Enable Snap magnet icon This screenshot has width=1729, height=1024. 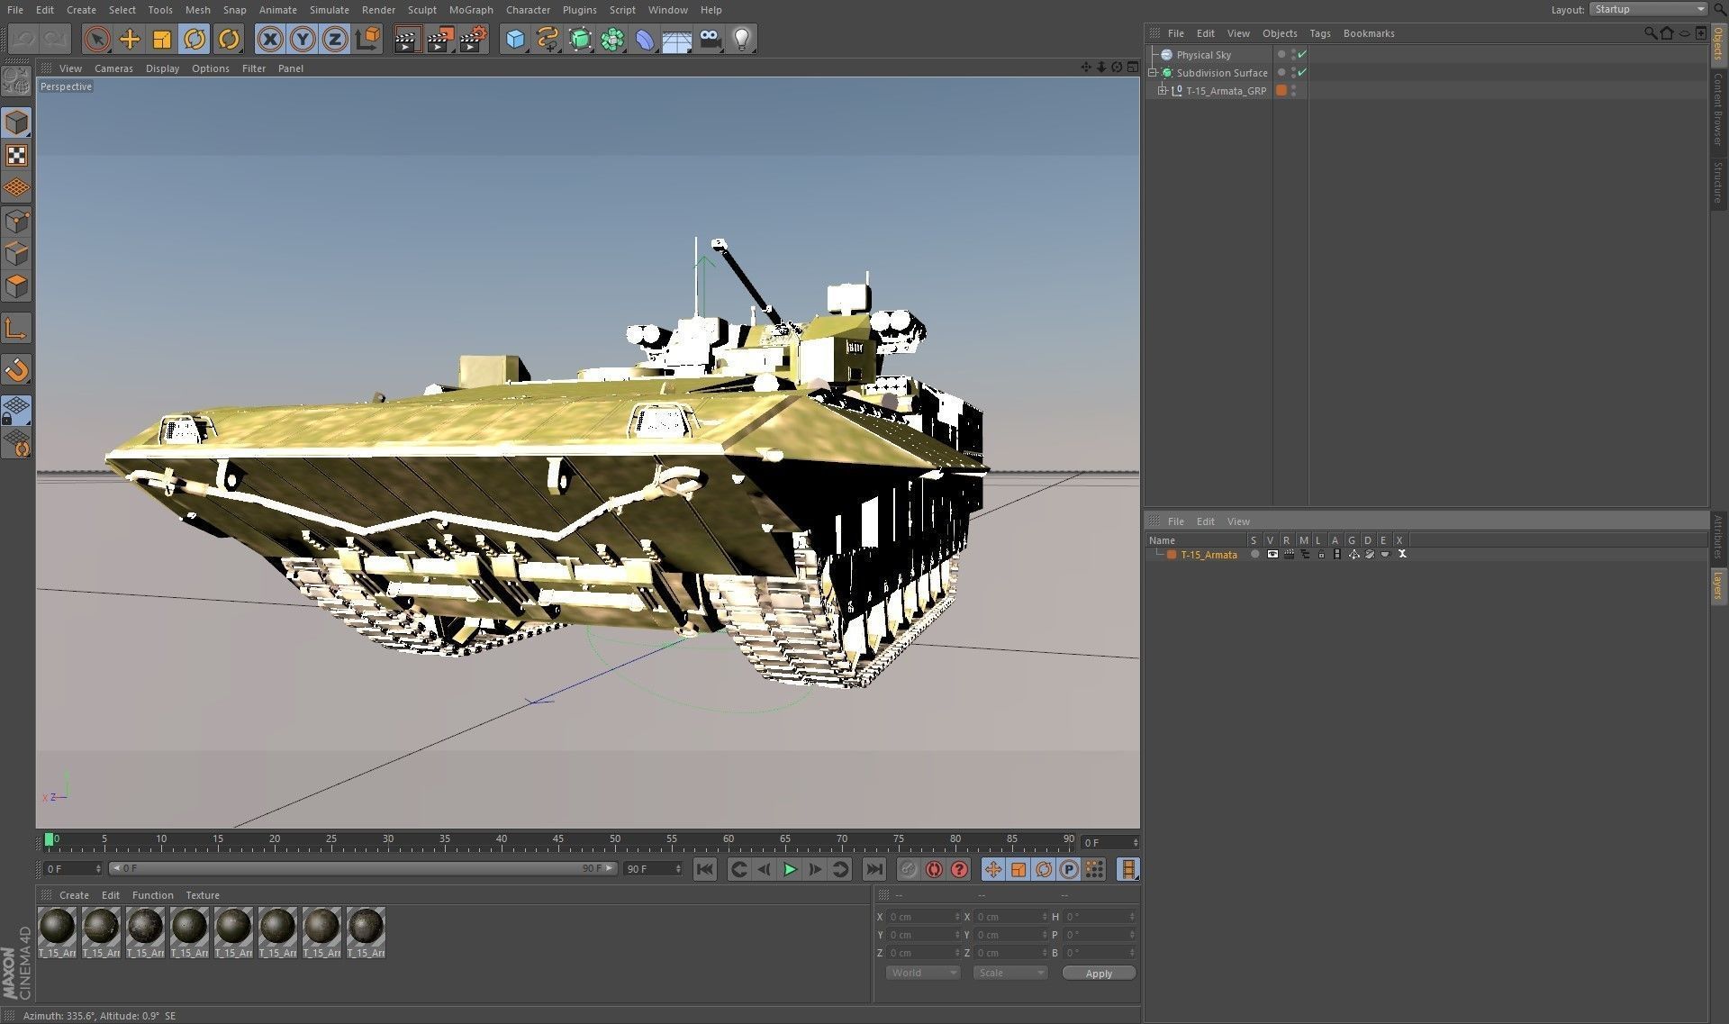pos(16,369)
